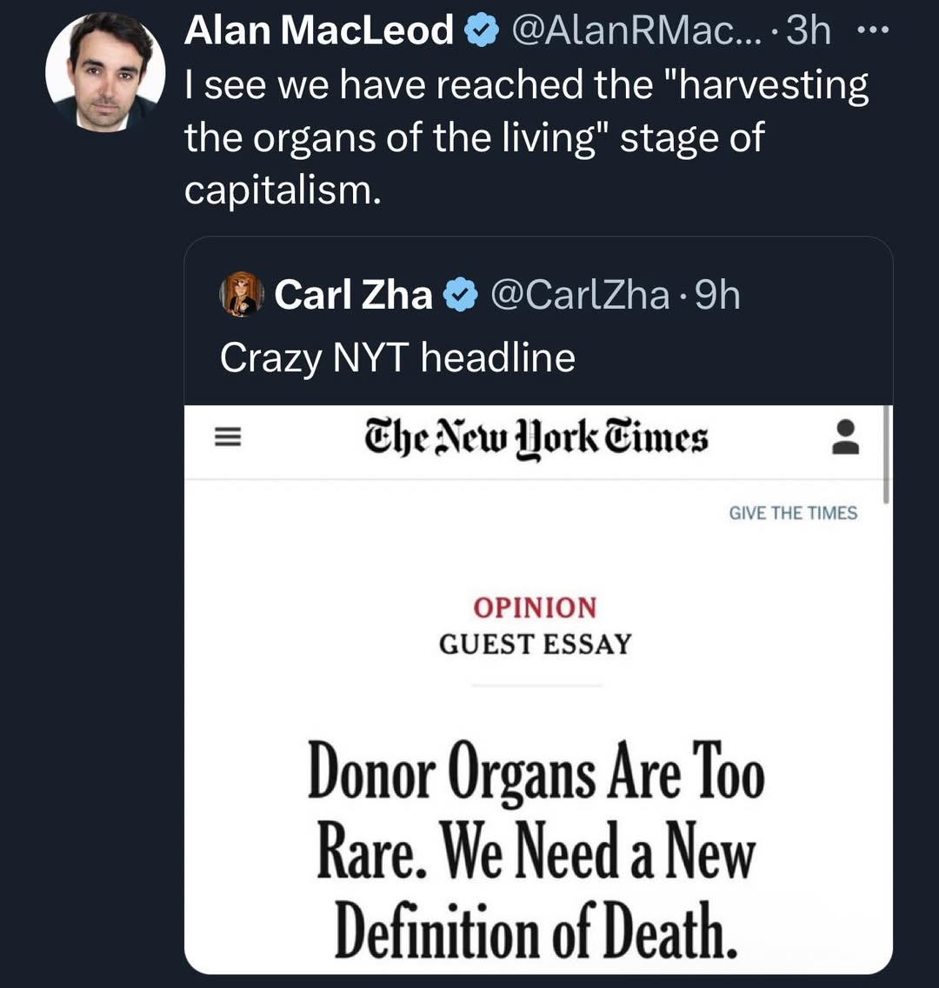The height and width of the screenshot is (988, 939).
Task: Select the OPINION section label
Action: pos(535,607)
